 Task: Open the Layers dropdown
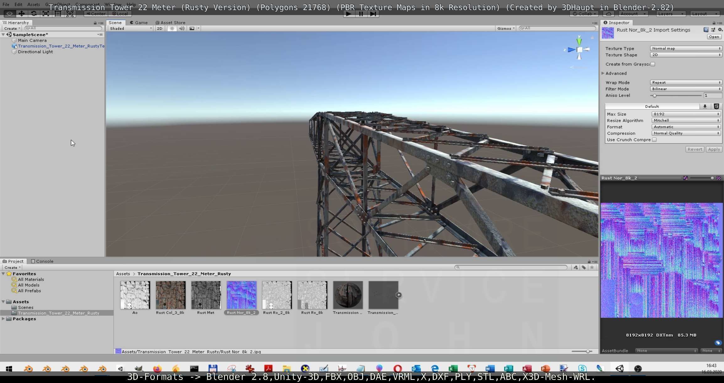671,14
